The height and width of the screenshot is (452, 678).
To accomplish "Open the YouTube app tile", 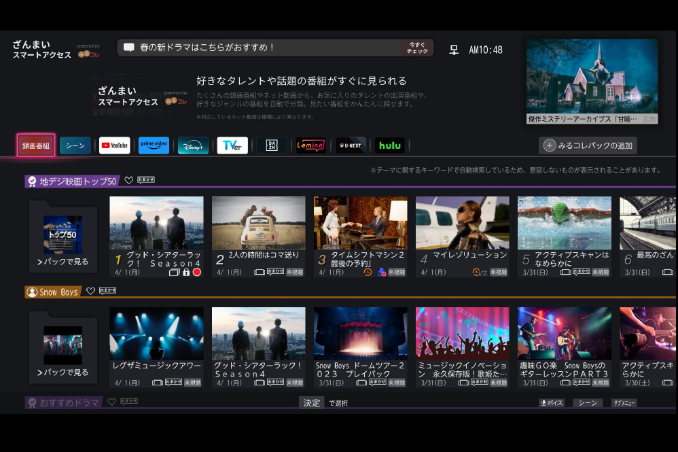I will (x=114, y=145).
